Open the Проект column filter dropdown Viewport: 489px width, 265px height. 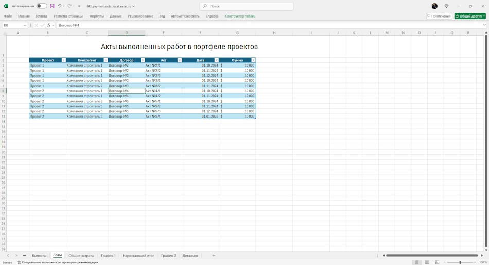[x=64, y=60]
